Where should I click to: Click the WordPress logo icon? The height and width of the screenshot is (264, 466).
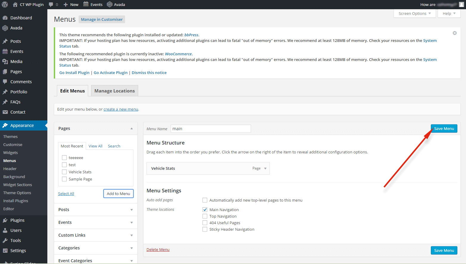[x=5, y=4]
